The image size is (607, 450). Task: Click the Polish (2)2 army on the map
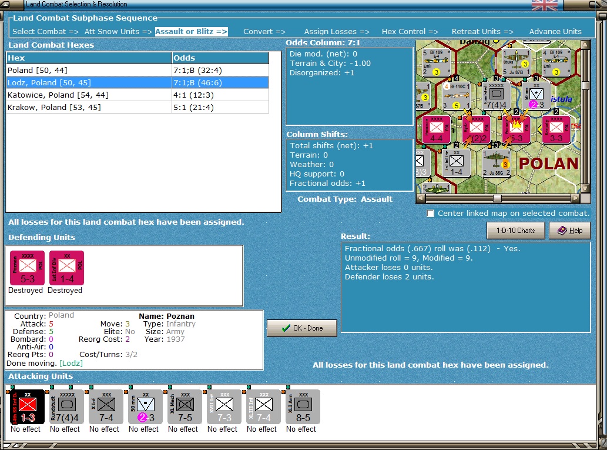click(x=476, y=129)
